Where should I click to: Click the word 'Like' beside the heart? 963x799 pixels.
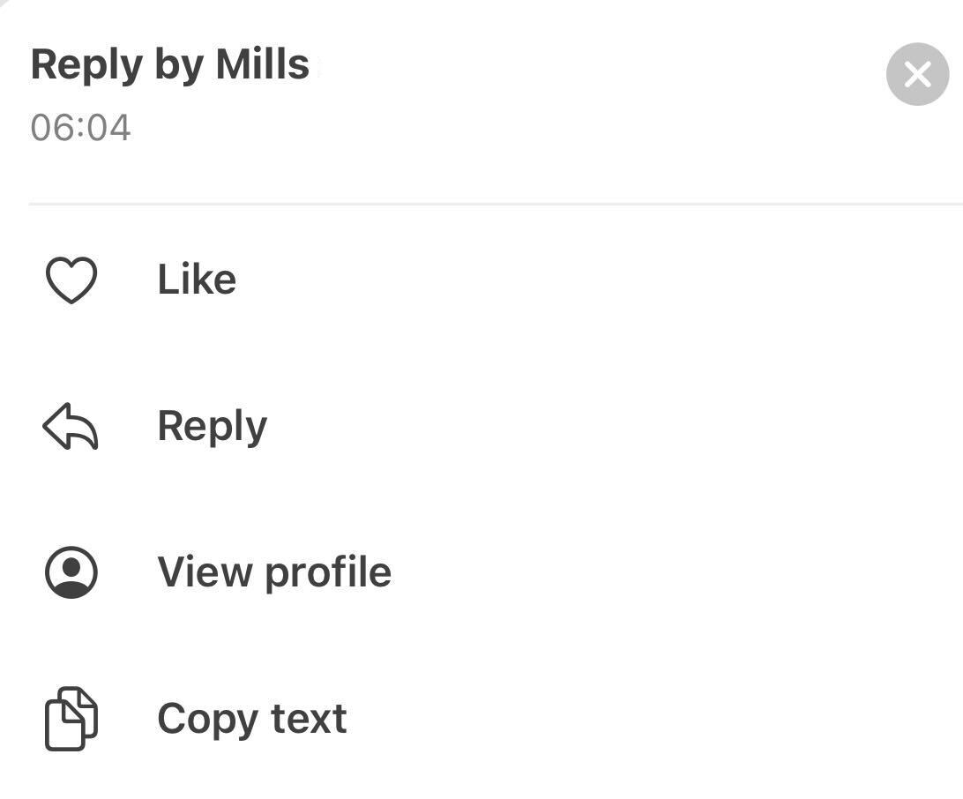click(197, 280)
